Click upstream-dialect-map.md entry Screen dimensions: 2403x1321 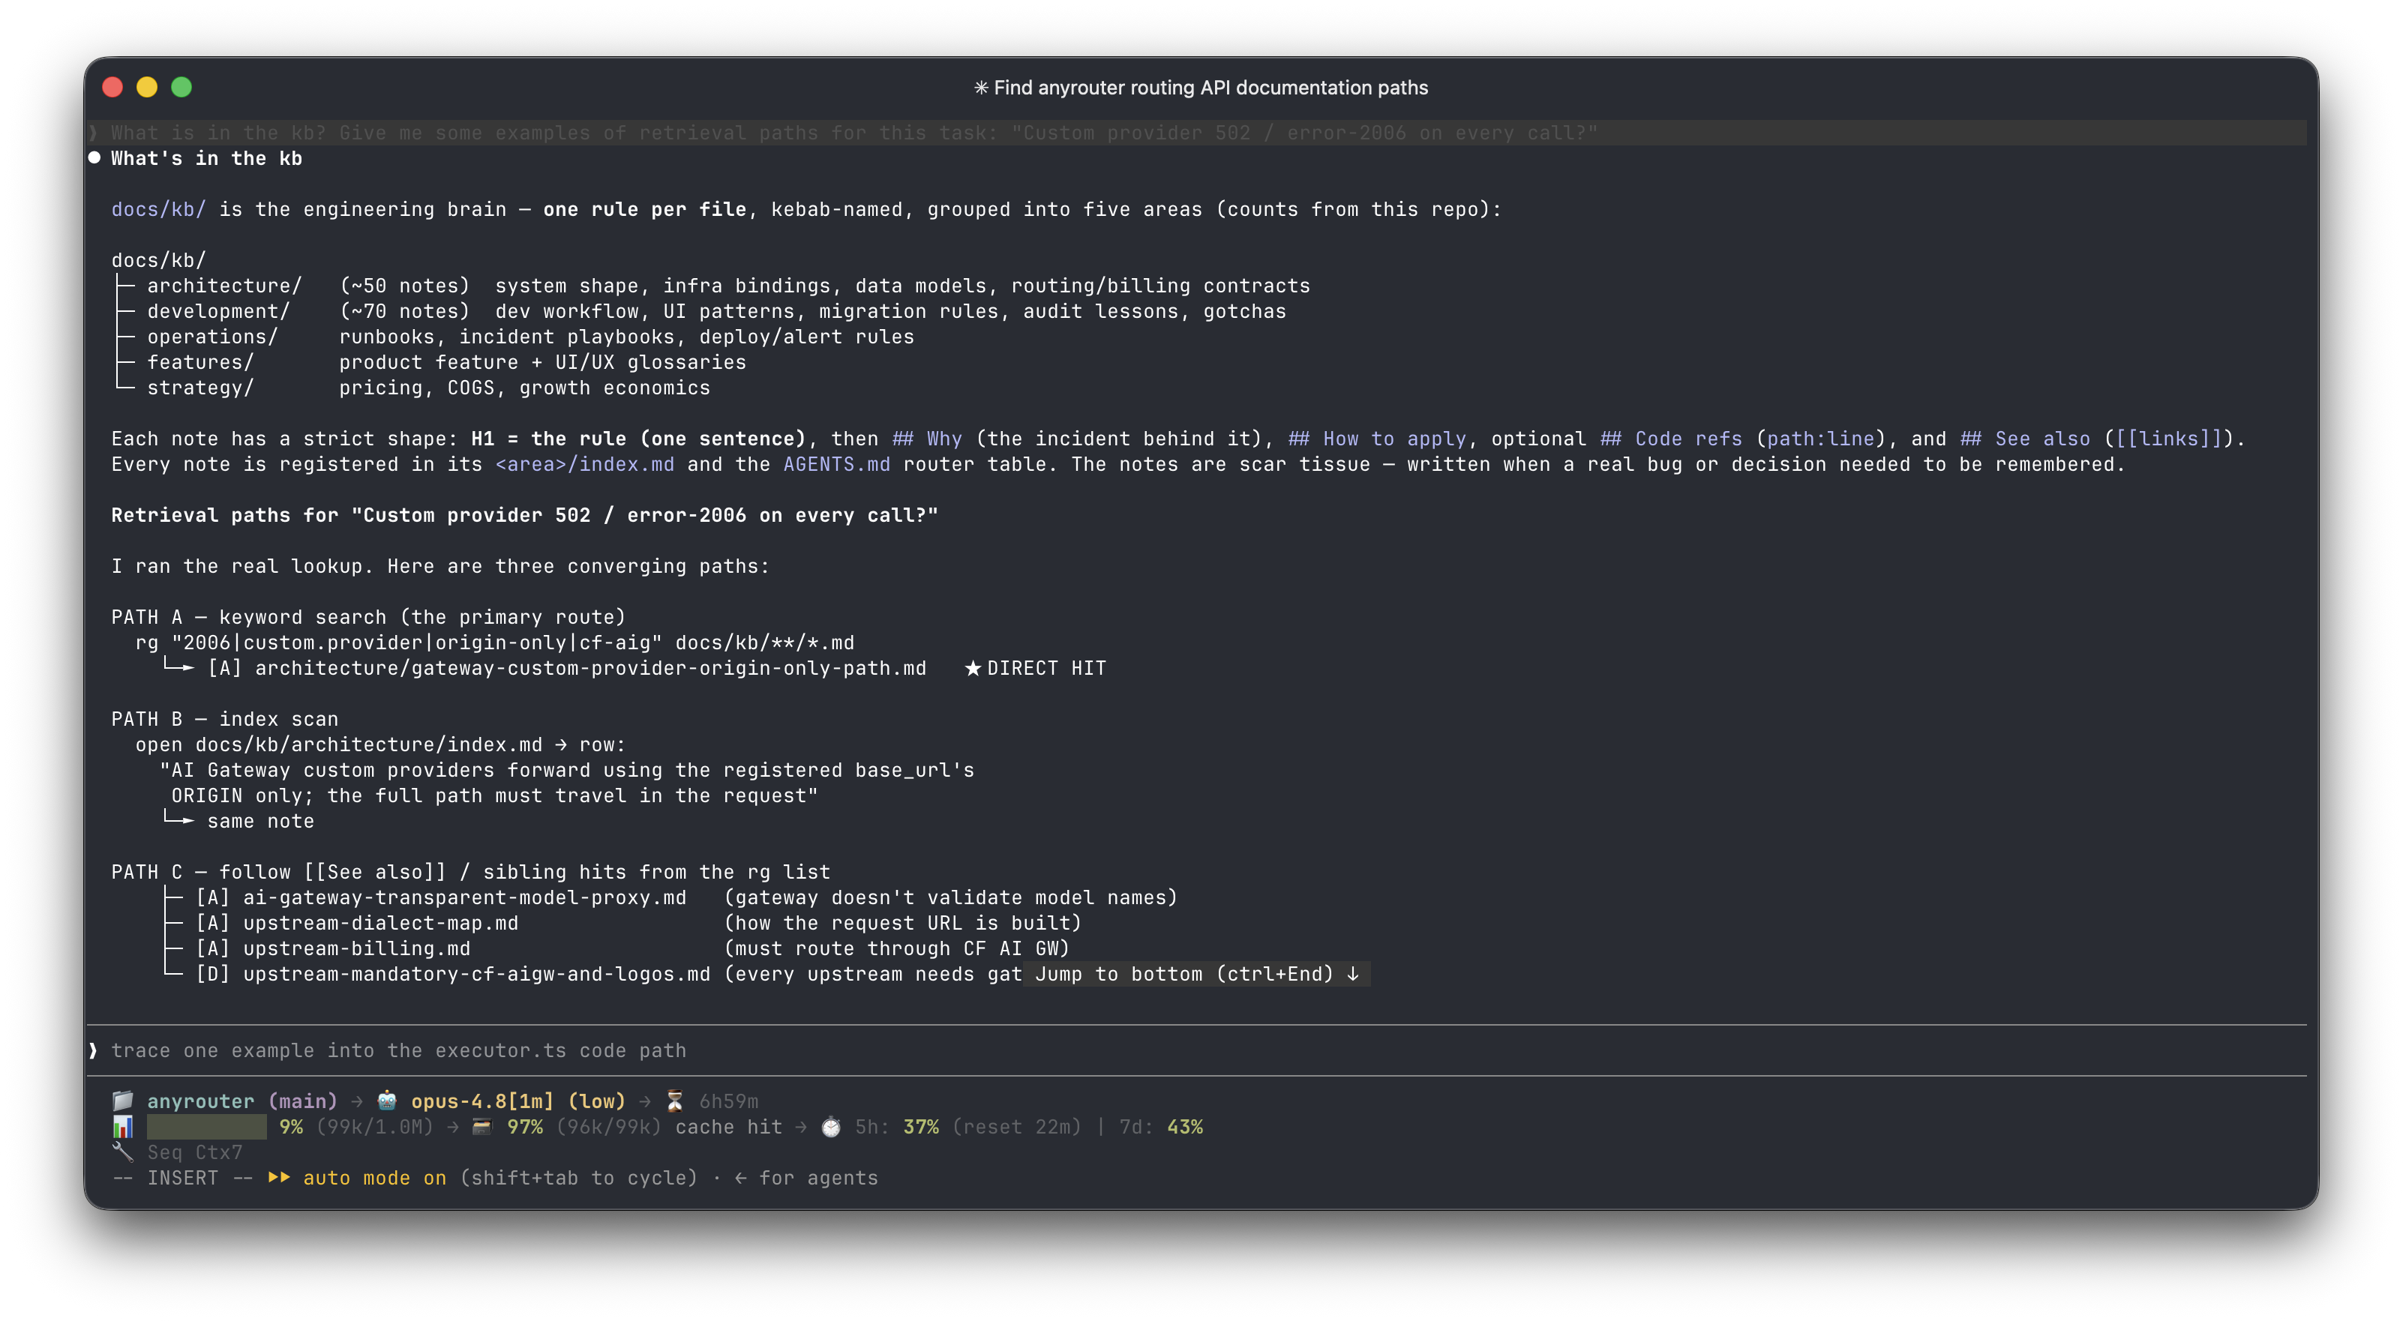click(x=379, y=922)
